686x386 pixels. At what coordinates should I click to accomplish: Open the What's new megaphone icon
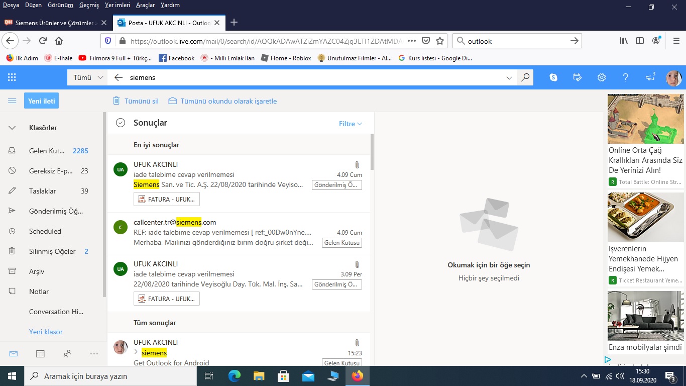coord(650,77)
